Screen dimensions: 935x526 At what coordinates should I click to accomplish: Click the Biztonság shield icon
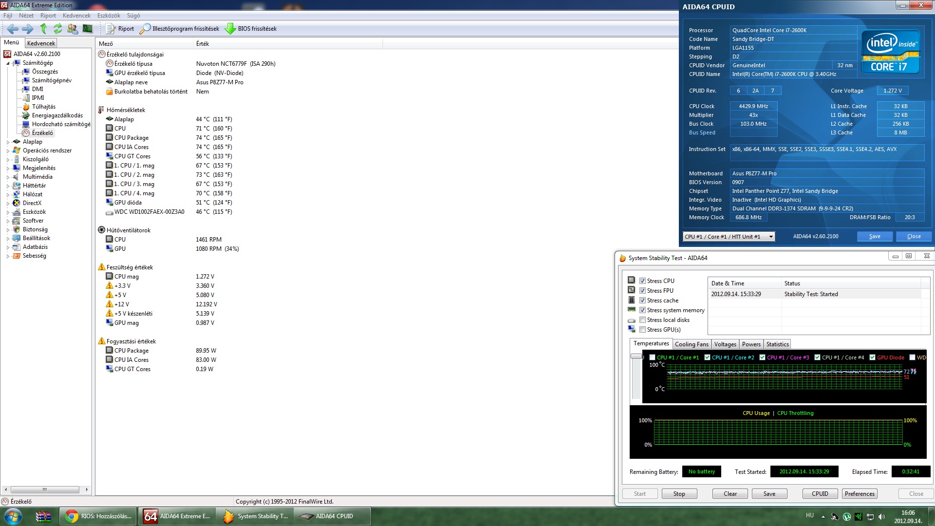tap(17, 229)
